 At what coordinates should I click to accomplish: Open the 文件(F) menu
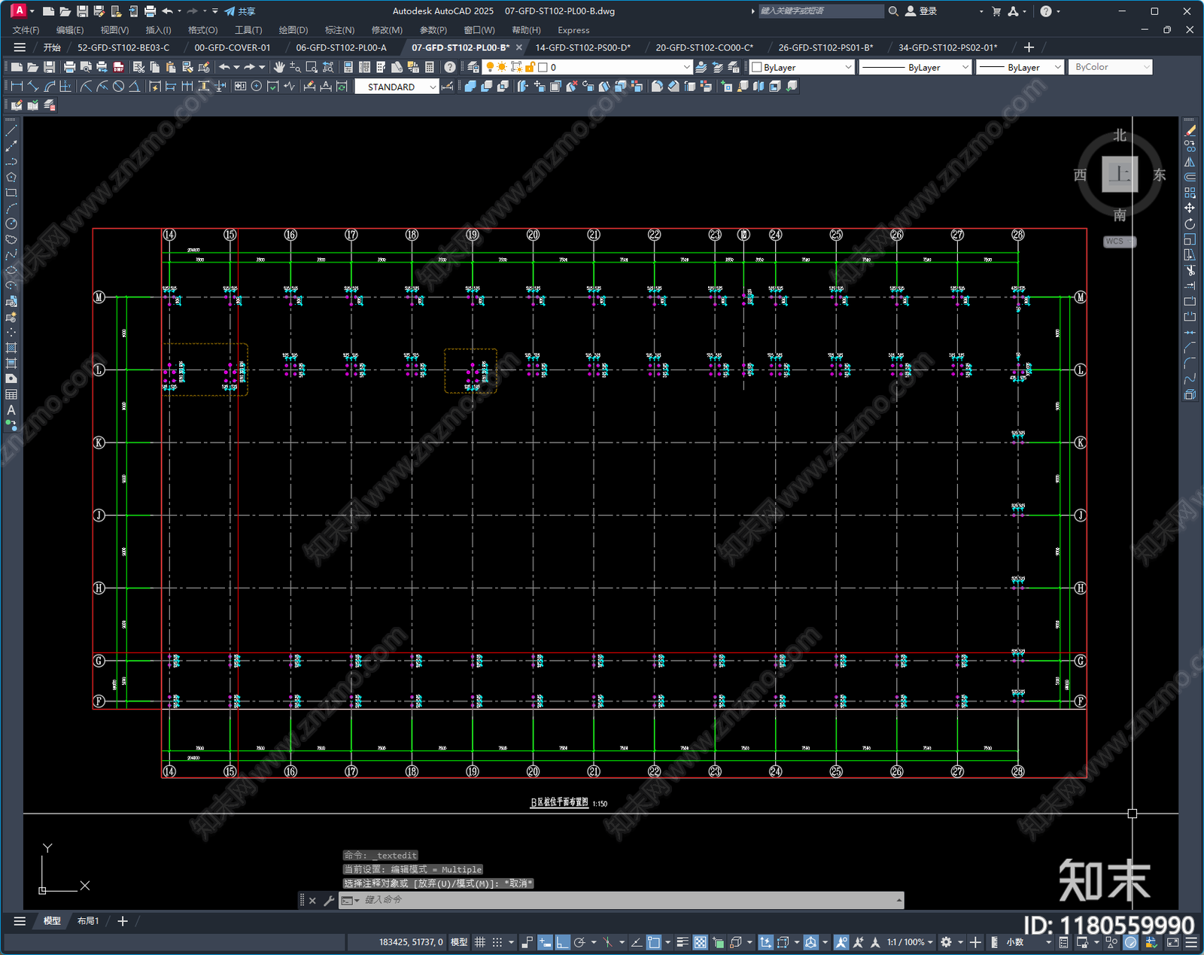(x=26, y=30)
